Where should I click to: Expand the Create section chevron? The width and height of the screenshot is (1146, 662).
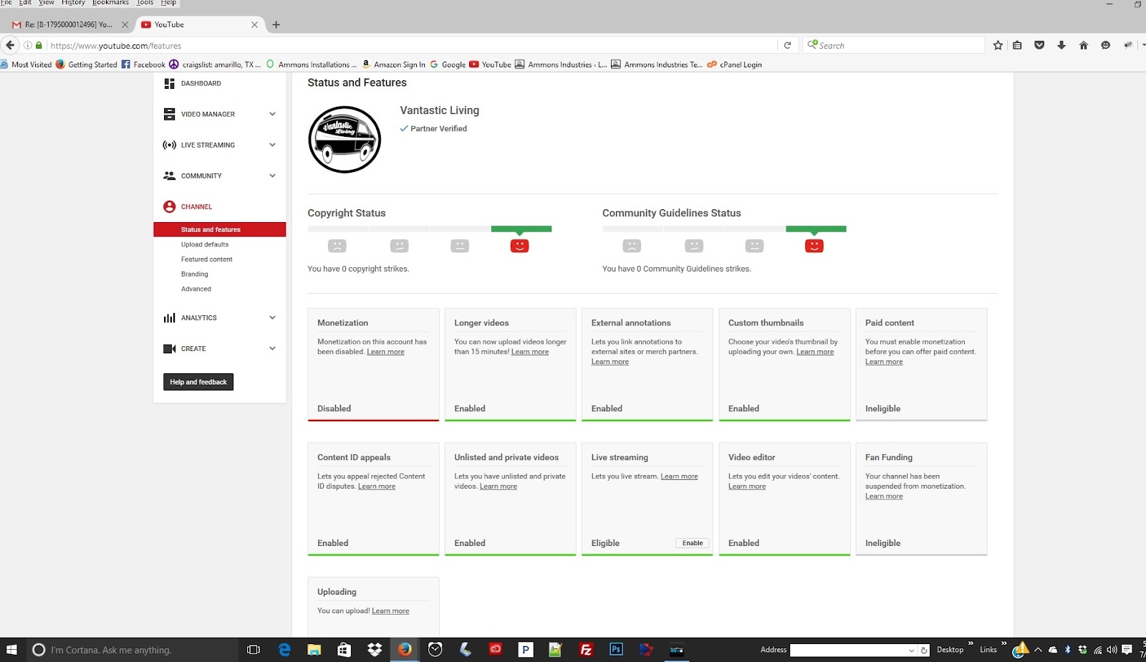pyautogui.click(x=272, y=348)
